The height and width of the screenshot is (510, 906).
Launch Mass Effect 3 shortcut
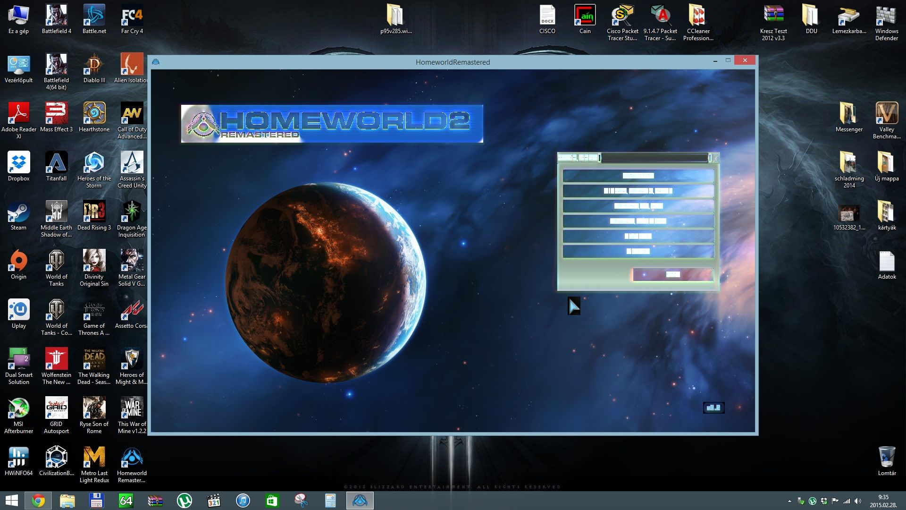tap(56, 118)
